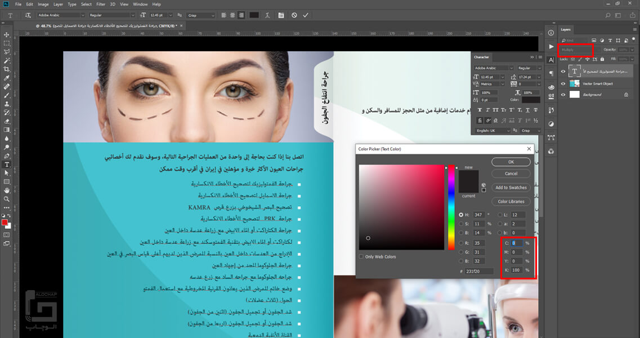Screen dimensions: 640x338
Task: Click the rainbow hue slider strip
Action: 451,208
